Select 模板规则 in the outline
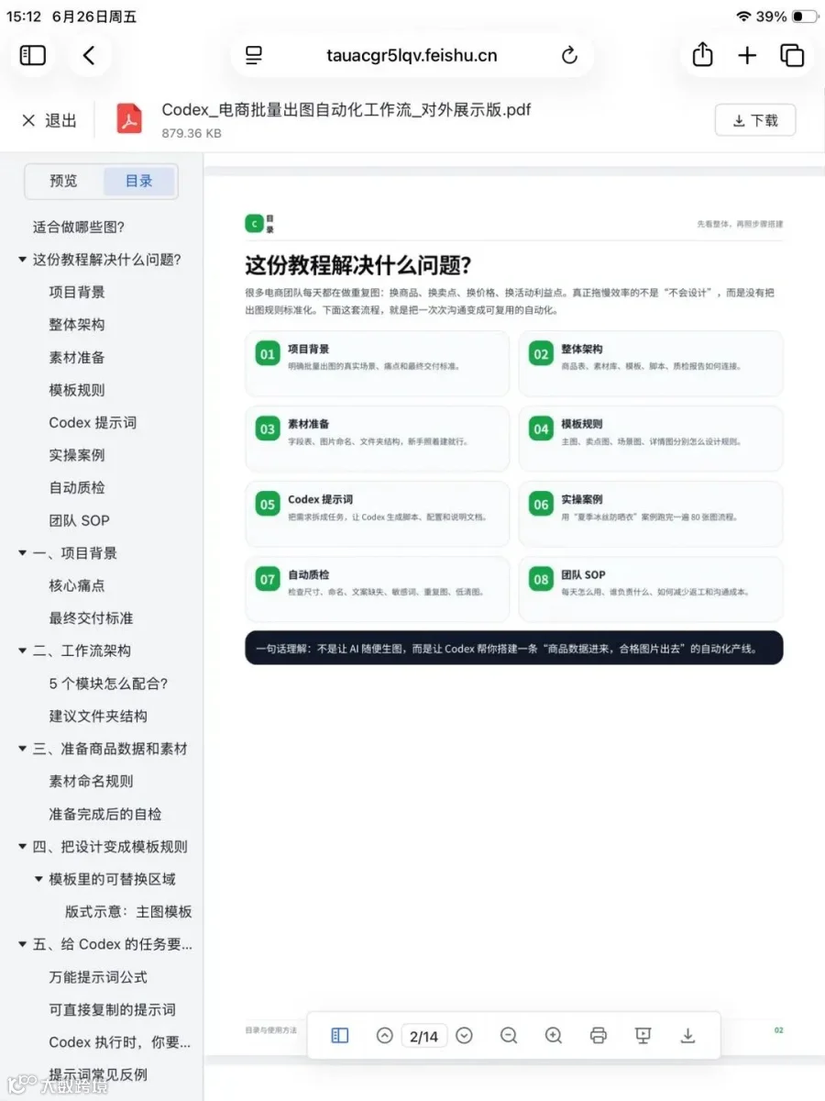825x1101 pixels. tap(77, 390)
